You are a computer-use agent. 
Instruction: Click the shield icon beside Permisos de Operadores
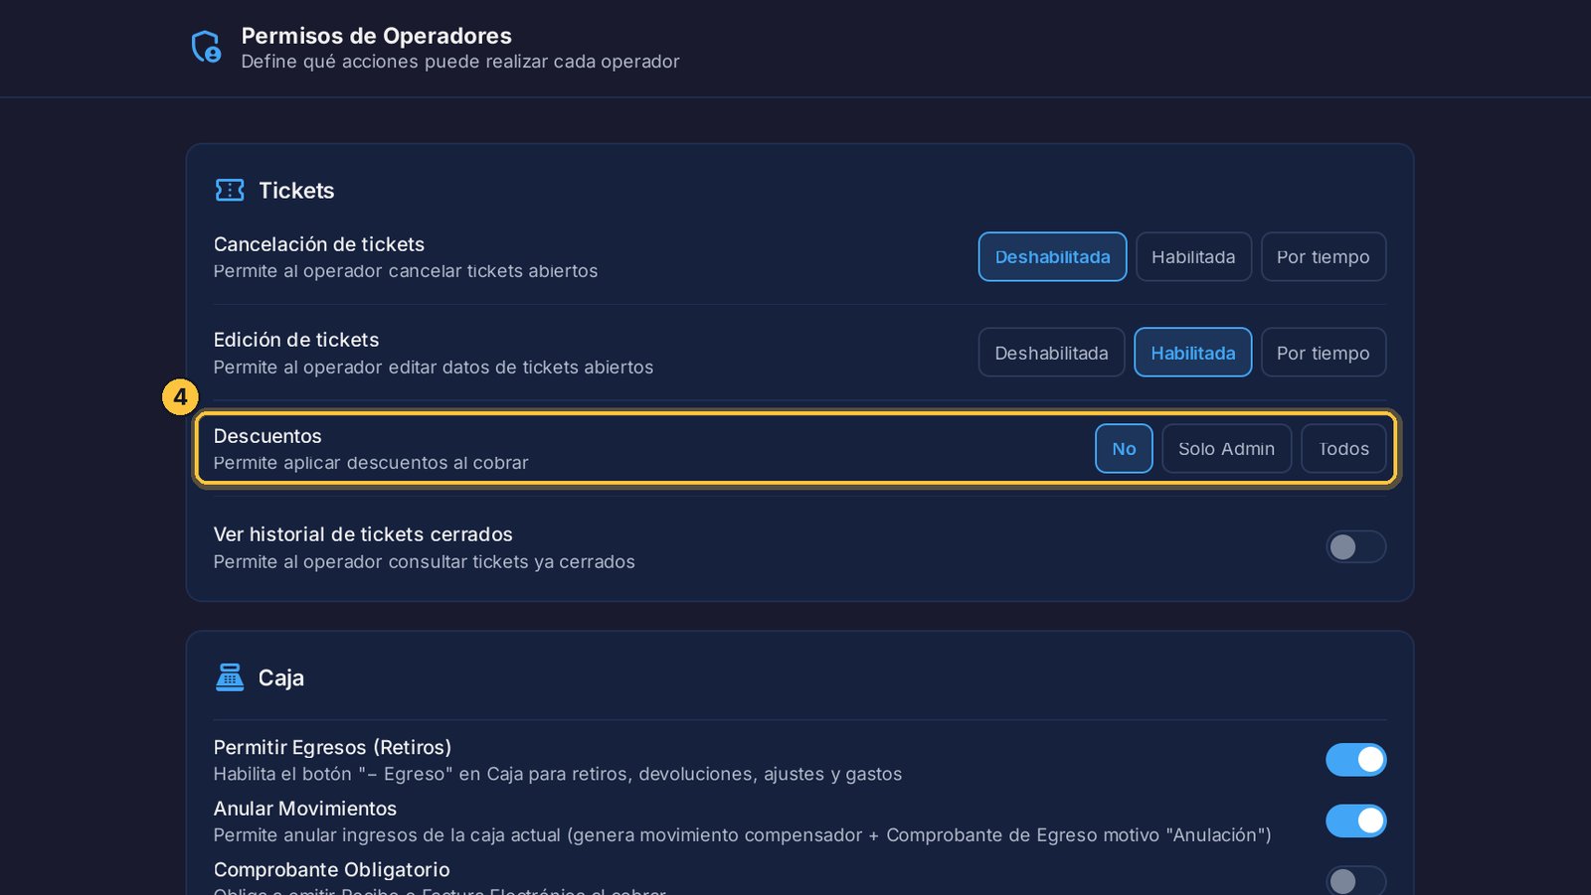[206, 47]
